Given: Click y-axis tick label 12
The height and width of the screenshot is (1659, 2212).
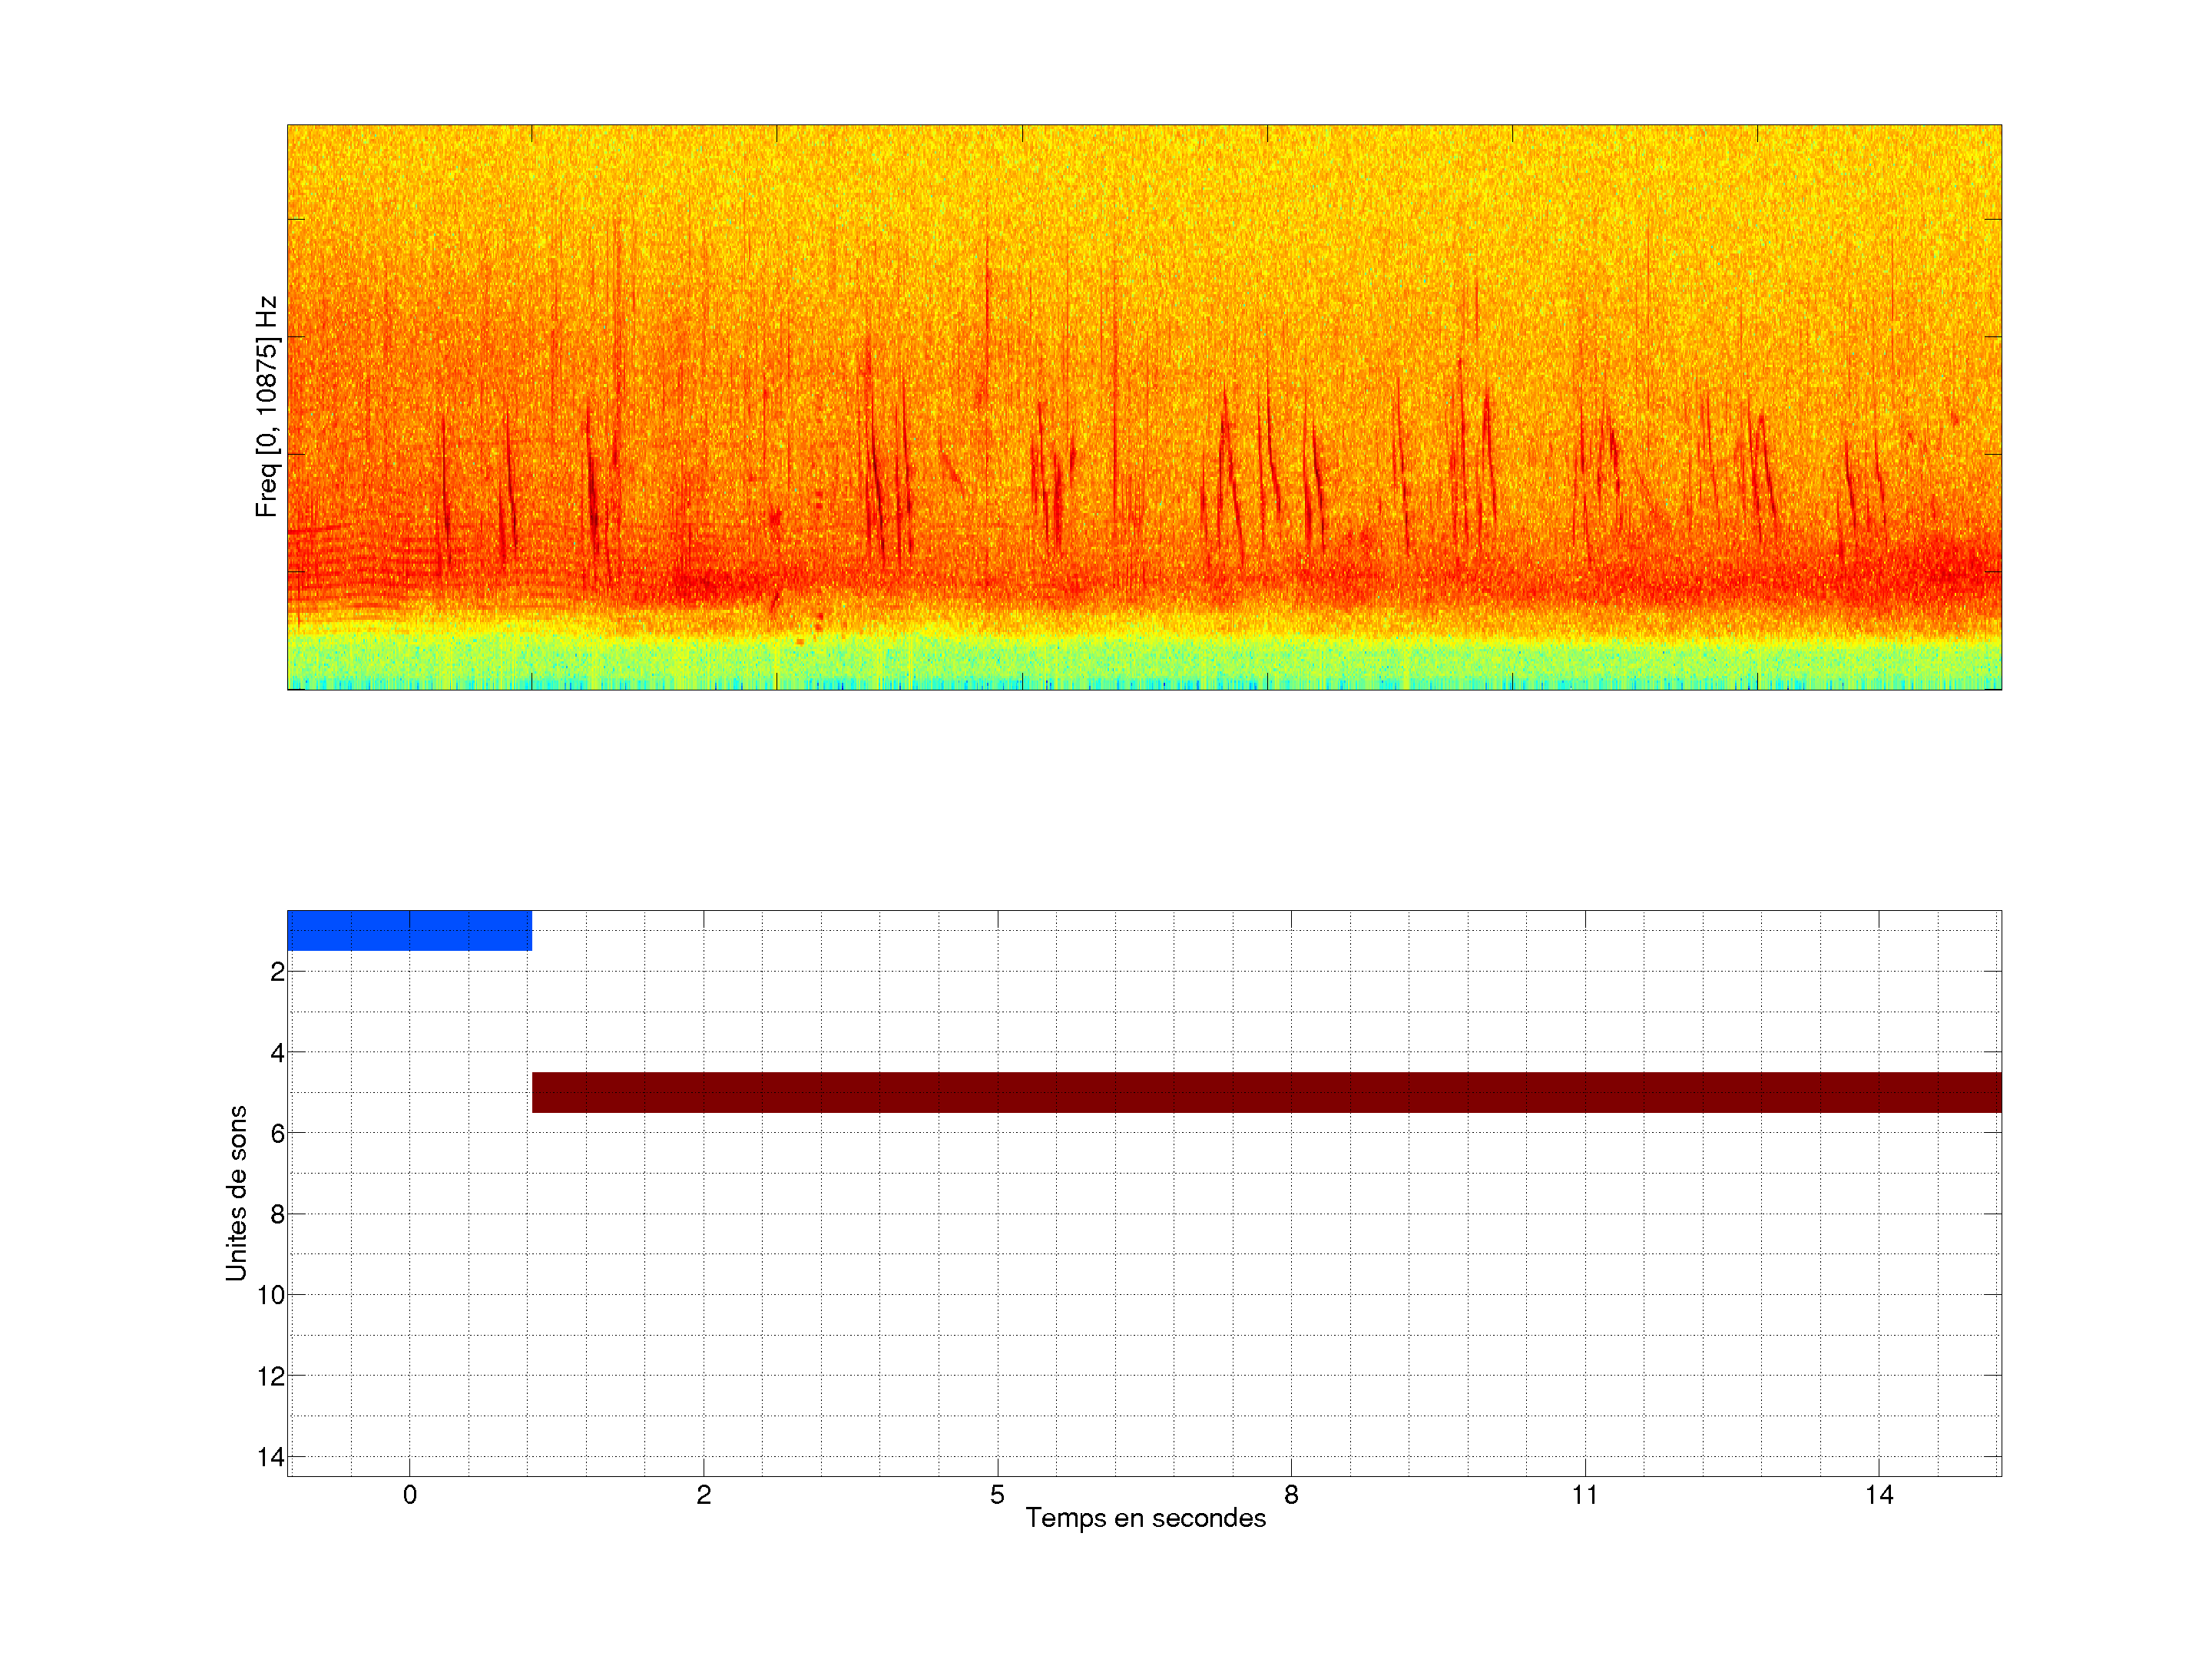Looking at the screenshot, I should point(271,1377).
